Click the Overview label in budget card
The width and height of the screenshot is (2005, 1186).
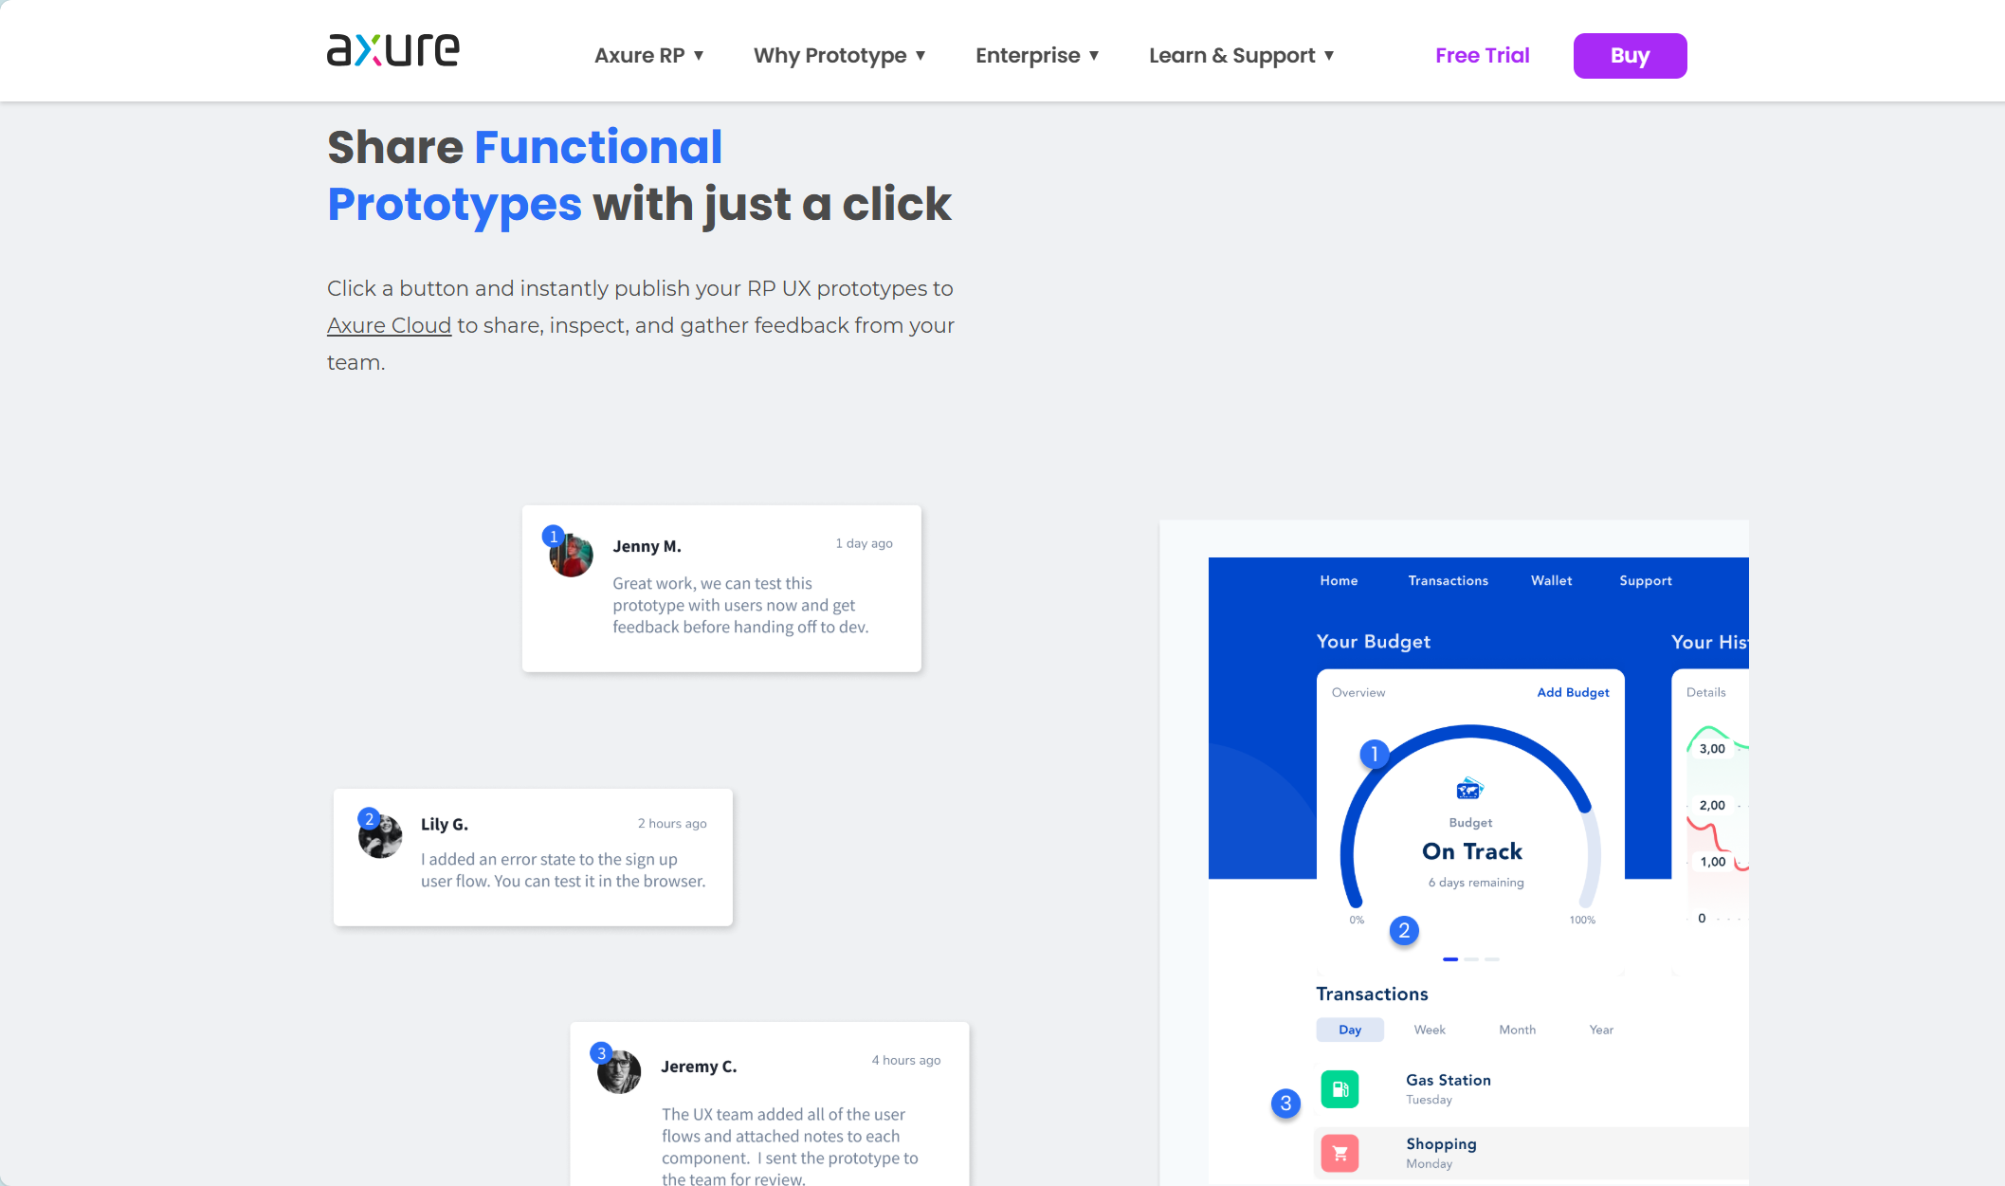1358,692
